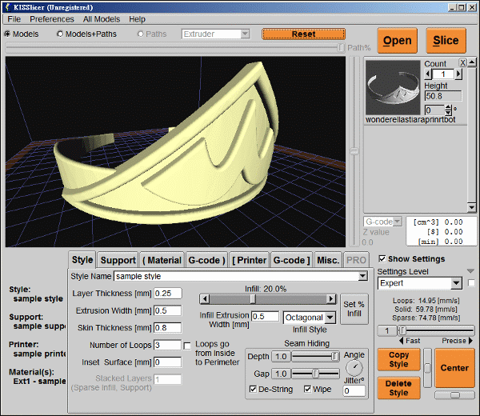480x416 pixels.
Task: Select the Models+Paths radio button
Action: (x=61, y=34)
